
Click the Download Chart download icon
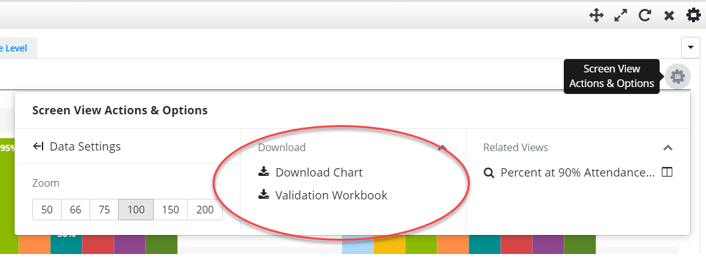click(264, 172)
